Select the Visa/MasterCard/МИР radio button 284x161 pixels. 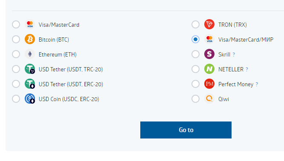pyautogui.click(x=195, y=39)
